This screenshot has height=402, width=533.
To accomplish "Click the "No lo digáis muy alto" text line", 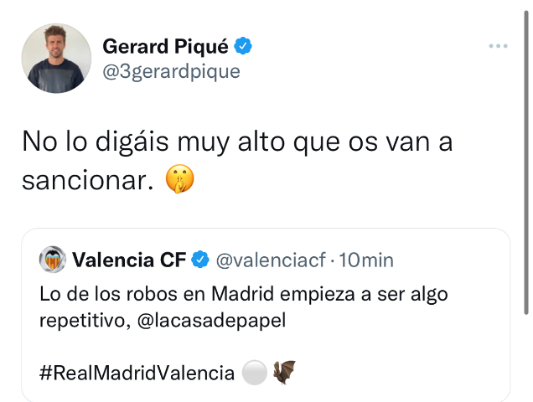I will pyautogui.click(x=237, y=141).
